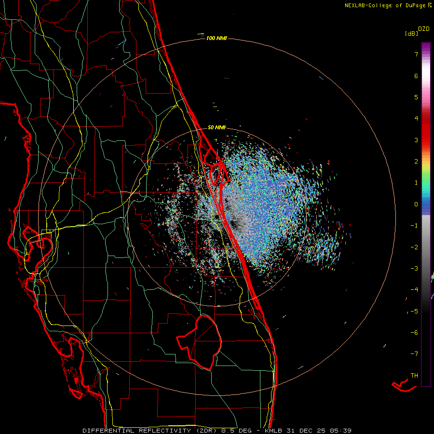Viewport: 434px width, 434px height.
Task: Click the -2 value on the color scale
Action: point(414,247)
